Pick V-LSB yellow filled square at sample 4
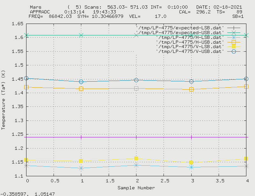The height and width of the screenshot is (196, 255). pyautogui.click(x=246, y=159)
